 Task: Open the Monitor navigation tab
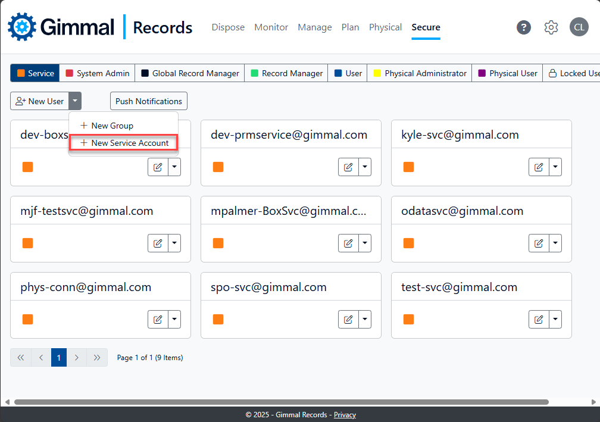[271, 27]
